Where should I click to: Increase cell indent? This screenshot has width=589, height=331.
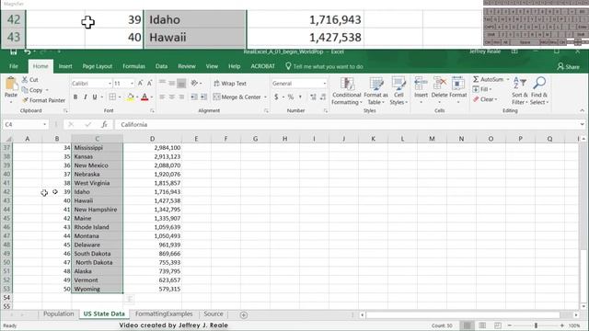(203, 97)
